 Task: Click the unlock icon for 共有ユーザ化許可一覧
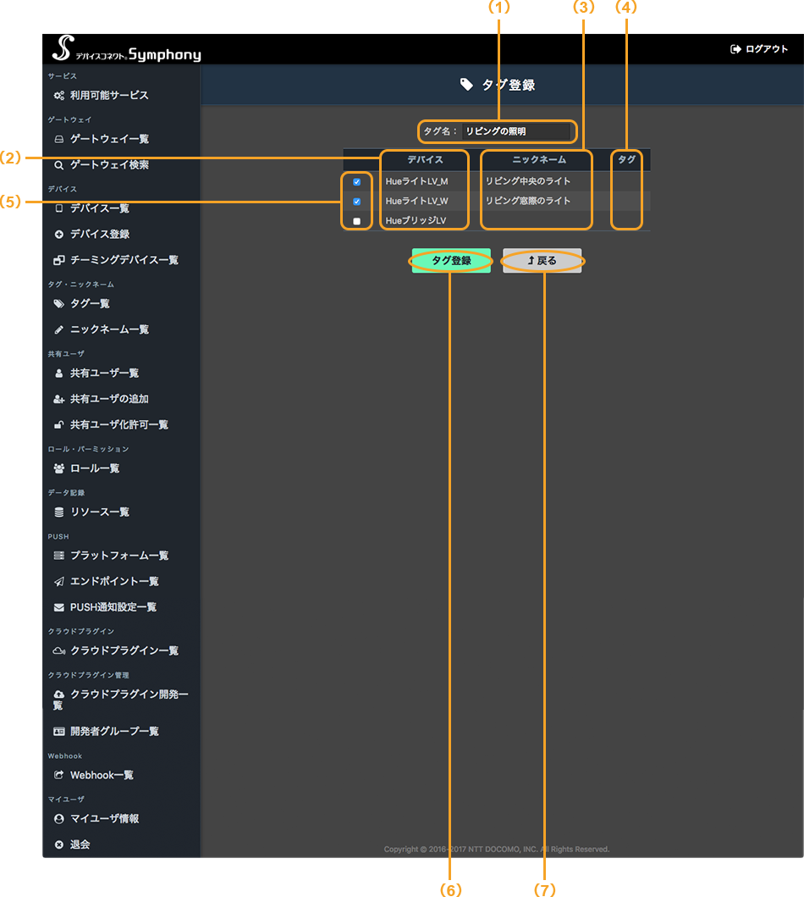pos(59,425)
